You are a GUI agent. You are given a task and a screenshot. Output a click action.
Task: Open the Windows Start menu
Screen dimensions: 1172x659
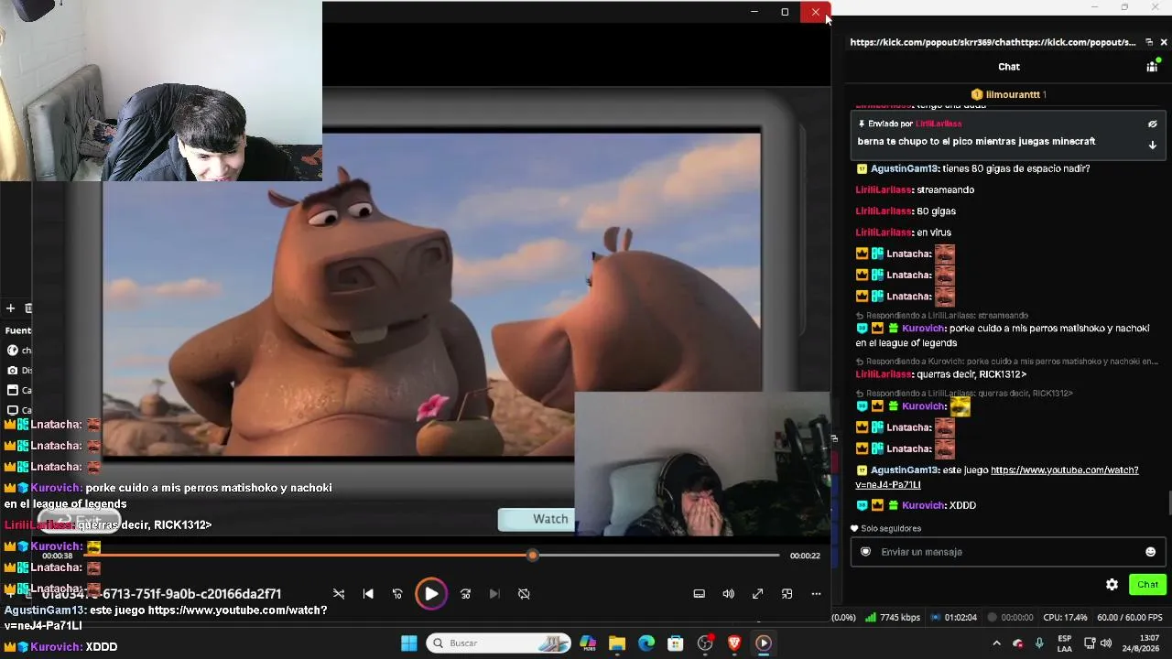(x=408, y=643)
